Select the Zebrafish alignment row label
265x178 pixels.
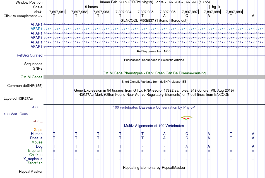click(35, 163)
